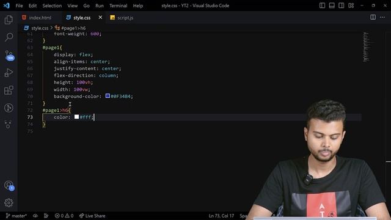Click the '#page1{' selector on line 63
The width and height of the screenshot is (391, 220).
pyautogui.click(x=52, y=48)
